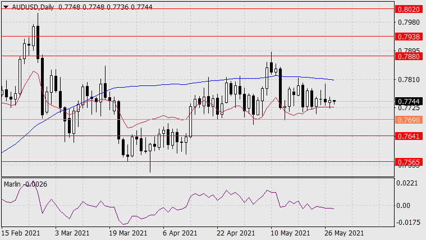Image resolution: width=426 pixels, height=240 pixels.
Task: Click the 10 May 2021 date label
Action: point(290,233)
